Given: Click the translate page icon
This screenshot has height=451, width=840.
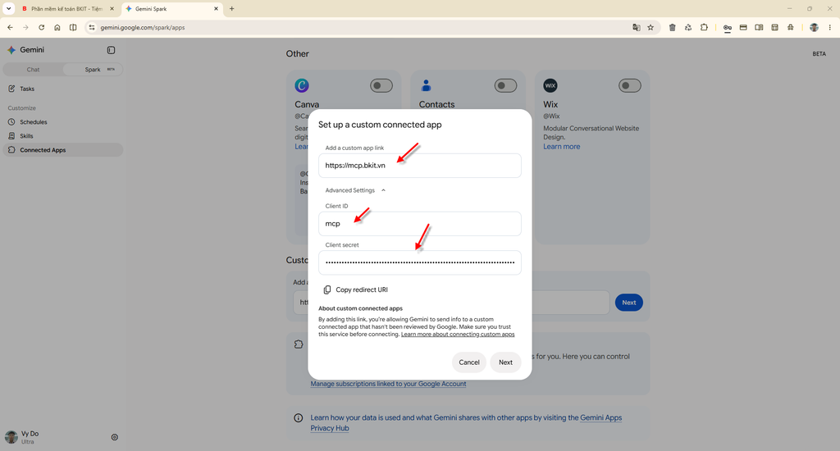Looking at the screenshot, I should click(637, 27).
